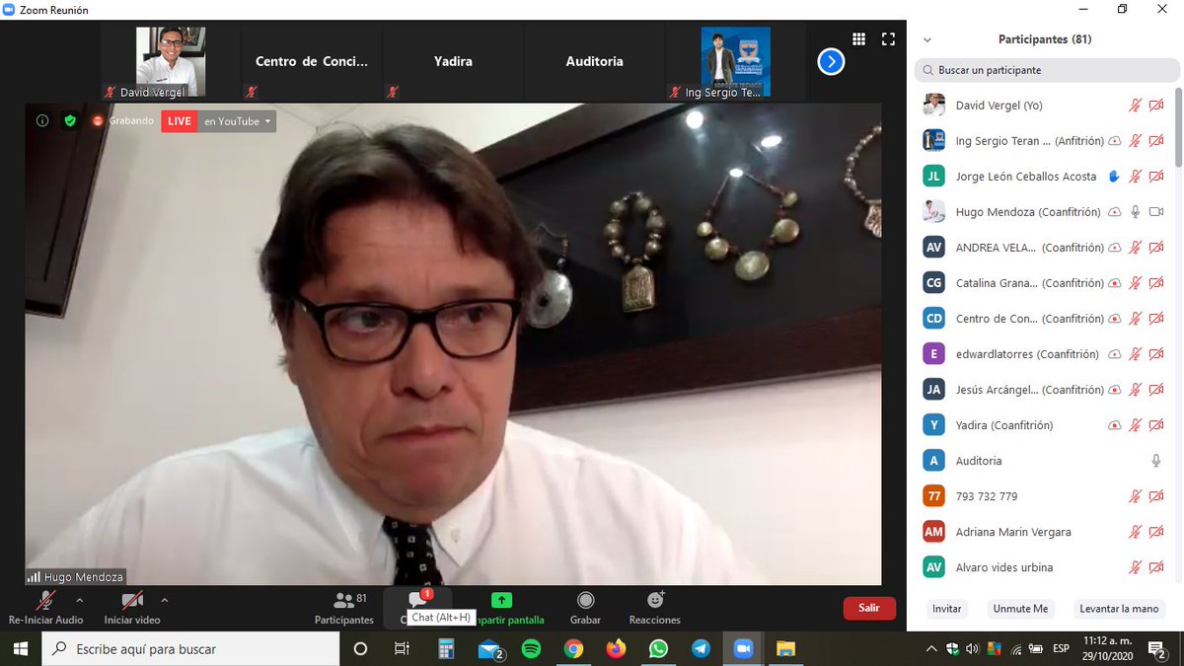Click Hugo Mendoza's microphone icon in list
The height and width of the screenshot is (666, 1184).
click(1136, 212)
